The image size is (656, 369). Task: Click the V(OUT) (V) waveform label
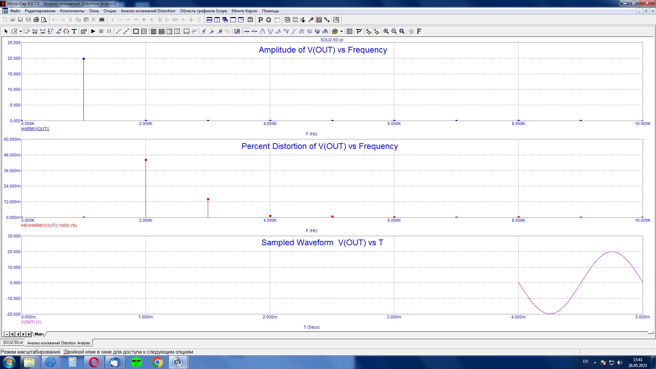coord(31,322)
